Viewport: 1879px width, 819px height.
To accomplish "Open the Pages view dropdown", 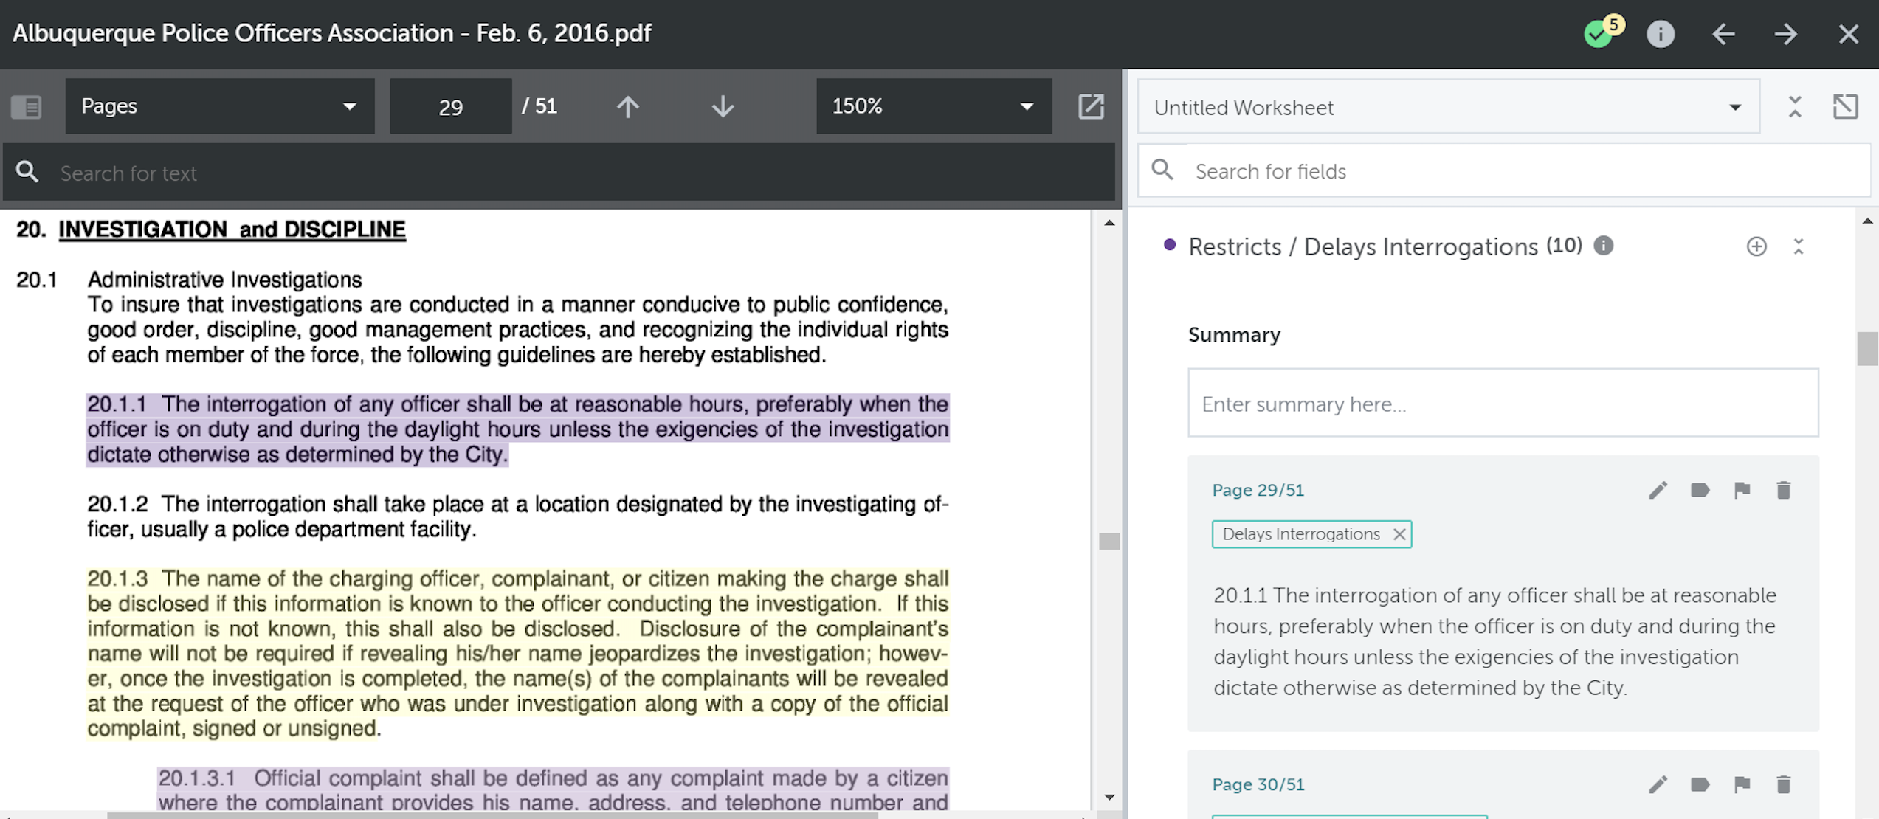I will (x=219, y=106).
